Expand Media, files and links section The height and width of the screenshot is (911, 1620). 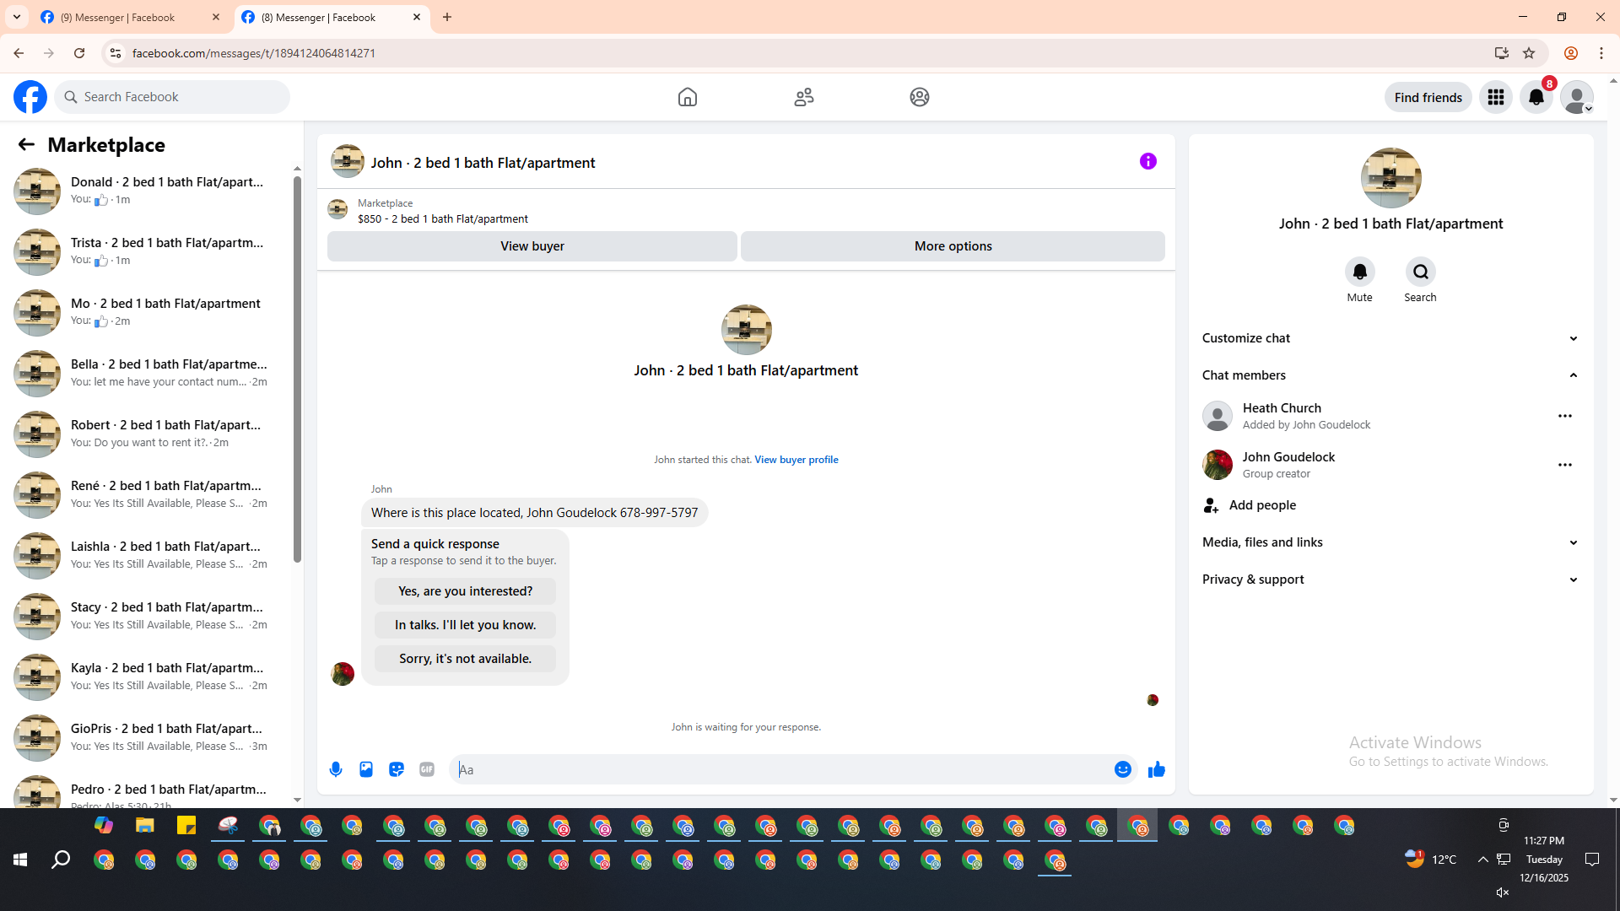(1390, 542)
